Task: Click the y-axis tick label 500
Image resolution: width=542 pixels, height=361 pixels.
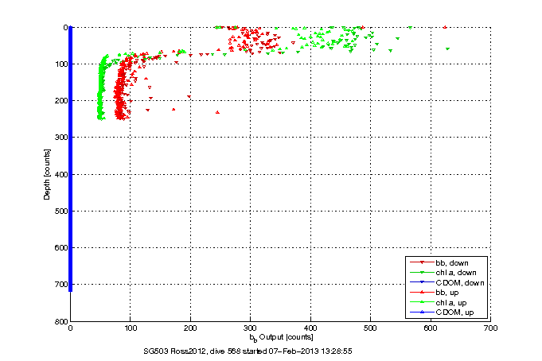Action: [60, 211]
